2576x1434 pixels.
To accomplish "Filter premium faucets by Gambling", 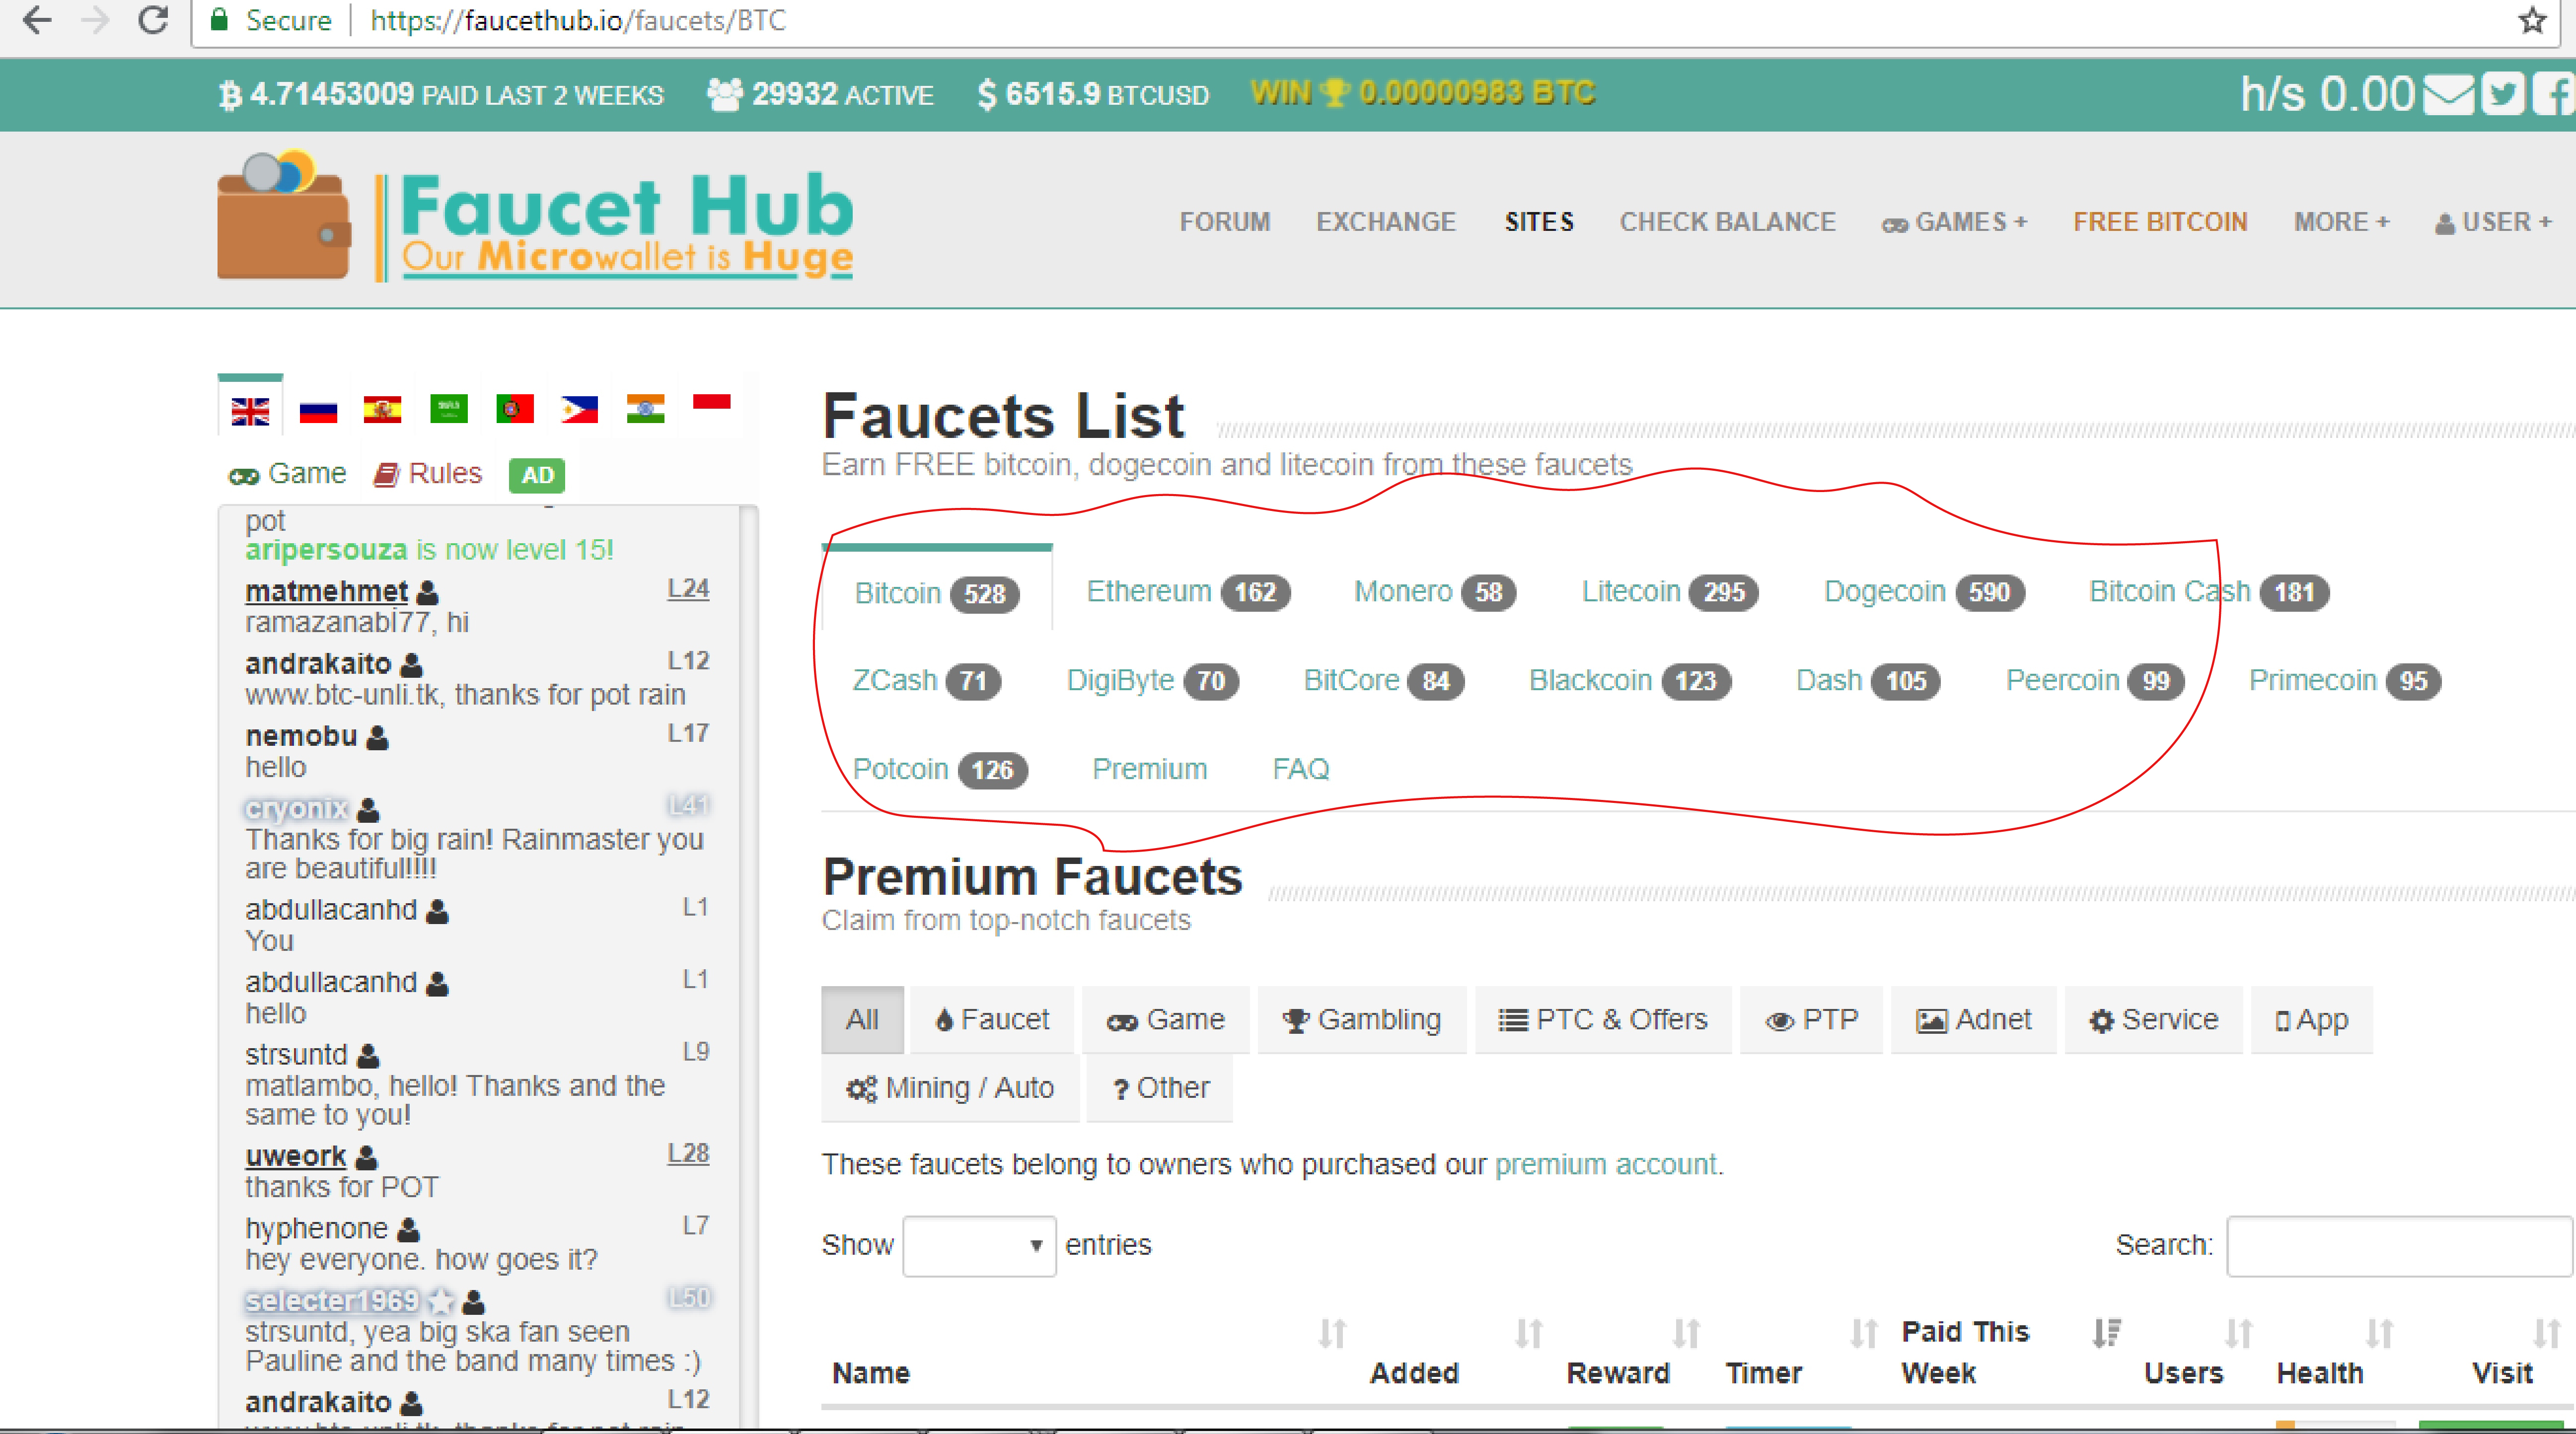I will point(1362,1020).
